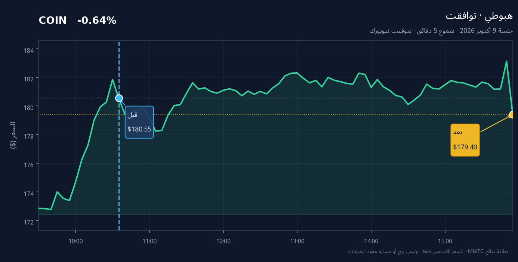Image resolution: width=518 pixels, height=262 pixels.
Task: Click the 11:00 time axis label
Action: (149, 241)
